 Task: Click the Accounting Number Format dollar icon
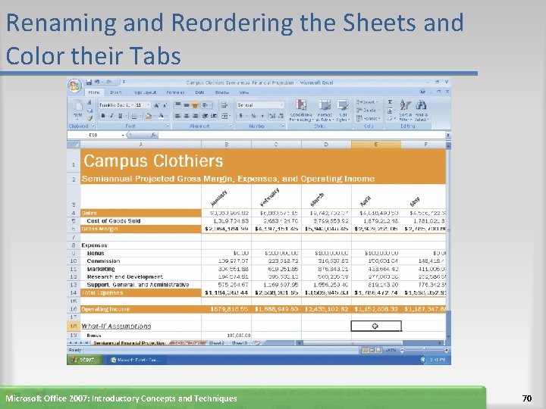[240, 116]
